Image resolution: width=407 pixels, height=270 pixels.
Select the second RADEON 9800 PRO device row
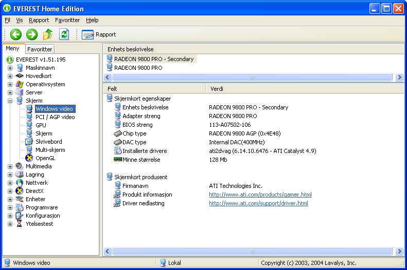(x=135, y=68)
